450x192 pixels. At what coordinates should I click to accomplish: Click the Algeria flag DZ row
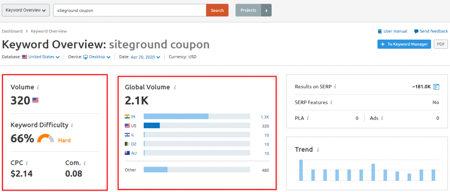pyautogui.click(x=127, y=144)
